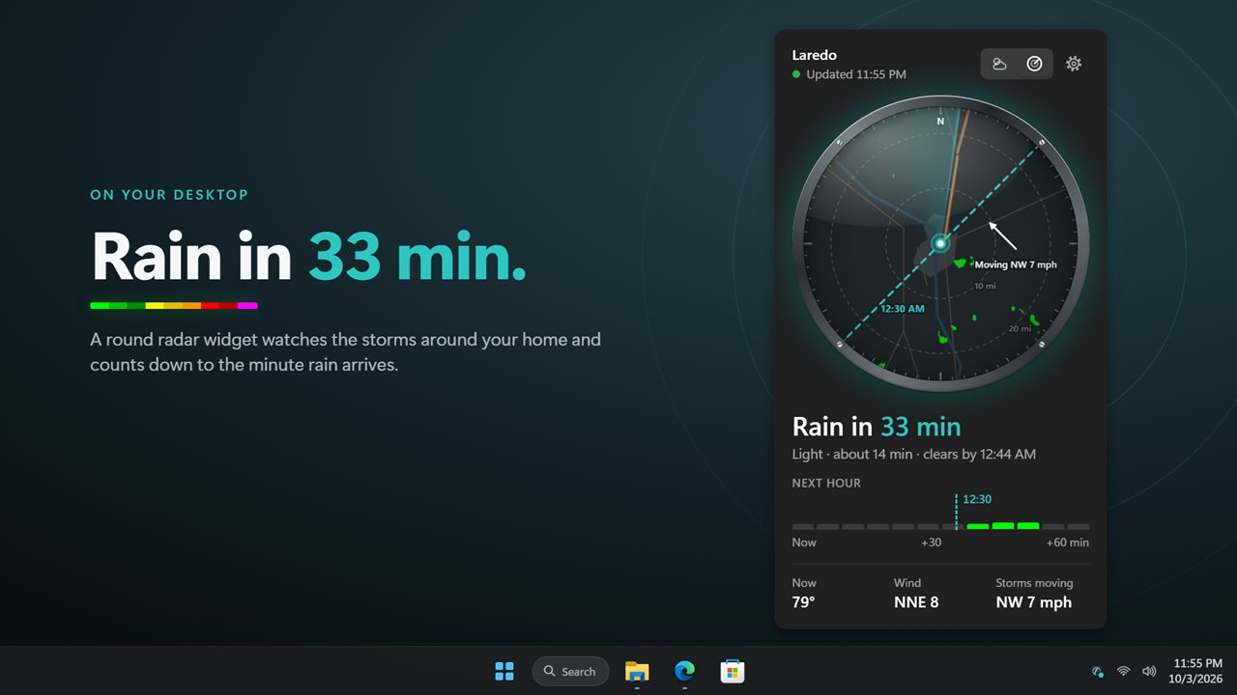Click the weather widget tray icon
Viewport: 1237px width, 695px height.
(1097, 671)
